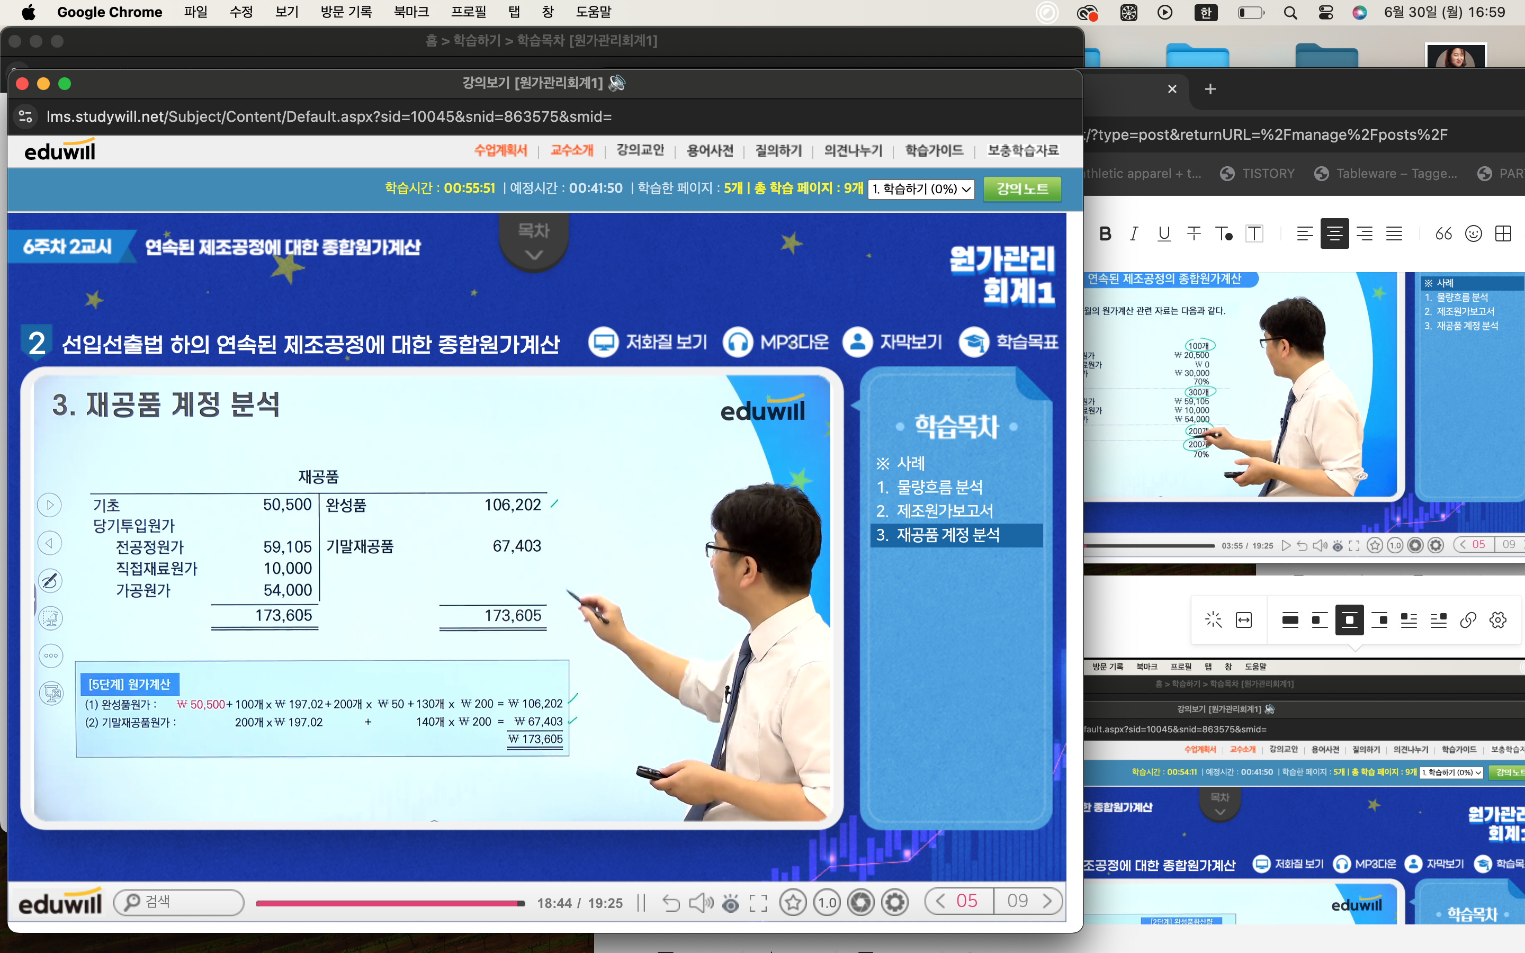Open the 학습하기 (0%) dropdown

pos(921,188)
